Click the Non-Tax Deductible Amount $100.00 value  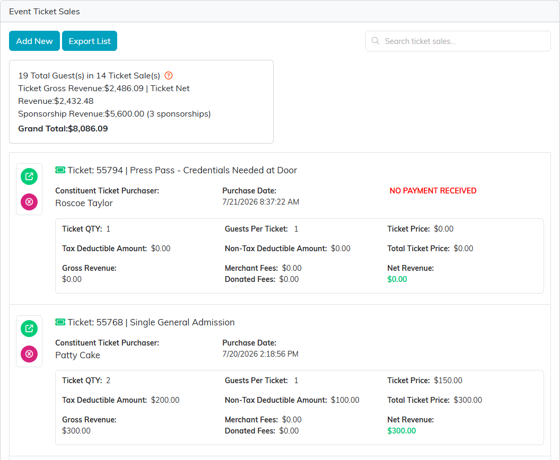pyautogui.click(x=345, y=400)
